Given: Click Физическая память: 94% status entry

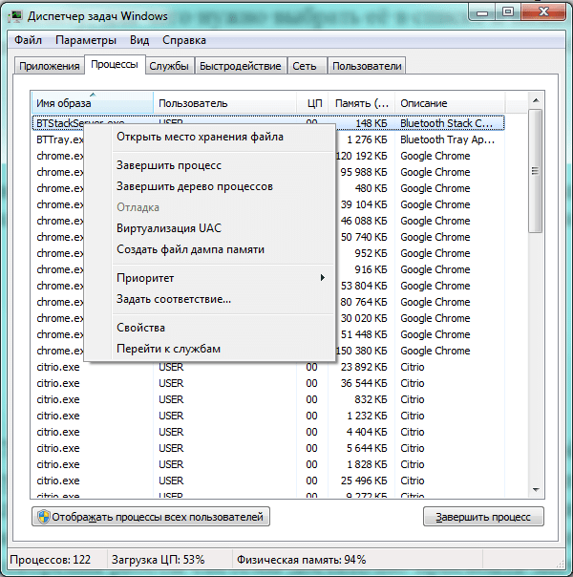Looking at the screenshot, I should pyautogui.click(x=301, y=560).
